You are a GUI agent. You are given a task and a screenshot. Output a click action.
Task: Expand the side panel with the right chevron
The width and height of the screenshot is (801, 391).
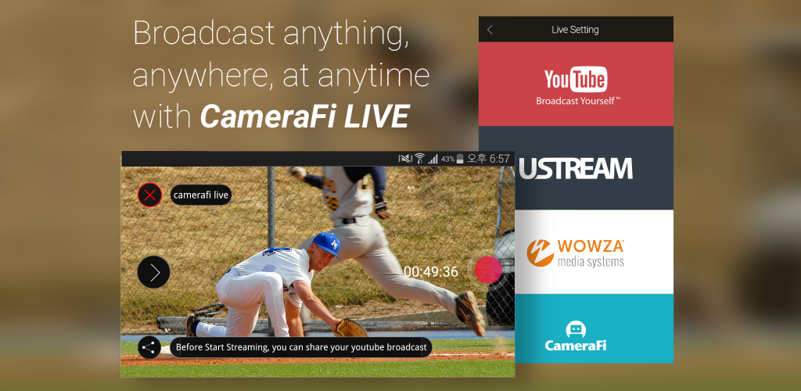coord(153,272)
